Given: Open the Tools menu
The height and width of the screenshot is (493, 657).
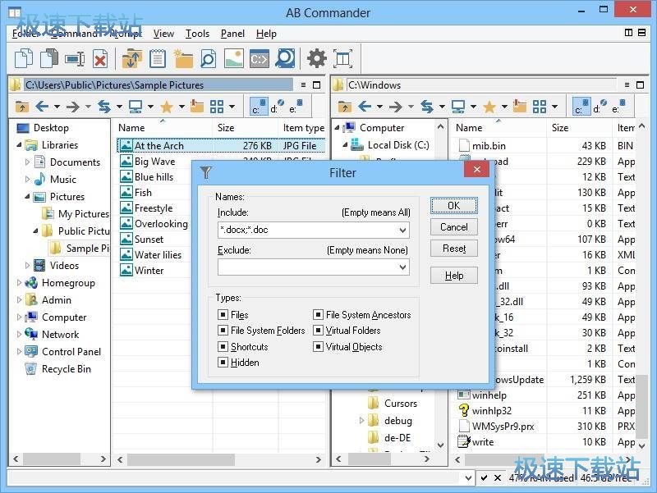Looking at the screenshot, I should [197, 34].
